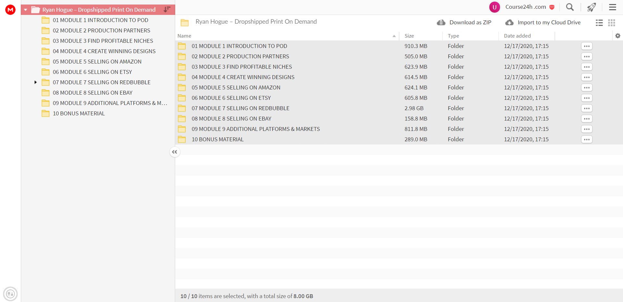Click the MEGA logo icon
Screen dimensions: 623x302
click(10, 10)
